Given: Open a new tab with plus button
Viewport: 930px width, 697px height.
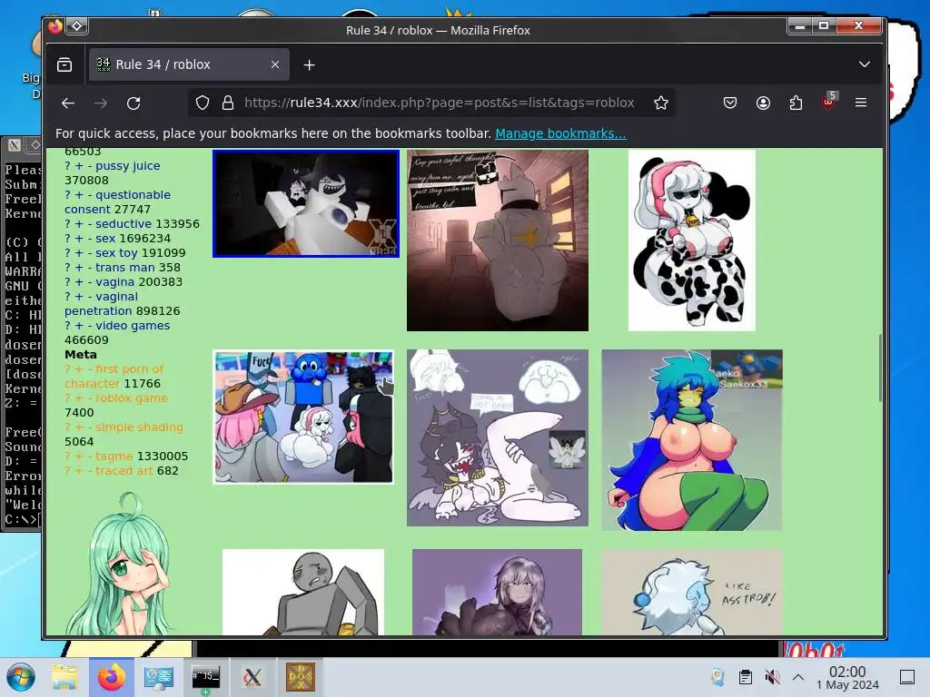Looking at the screenshot, I should [309, 65].
